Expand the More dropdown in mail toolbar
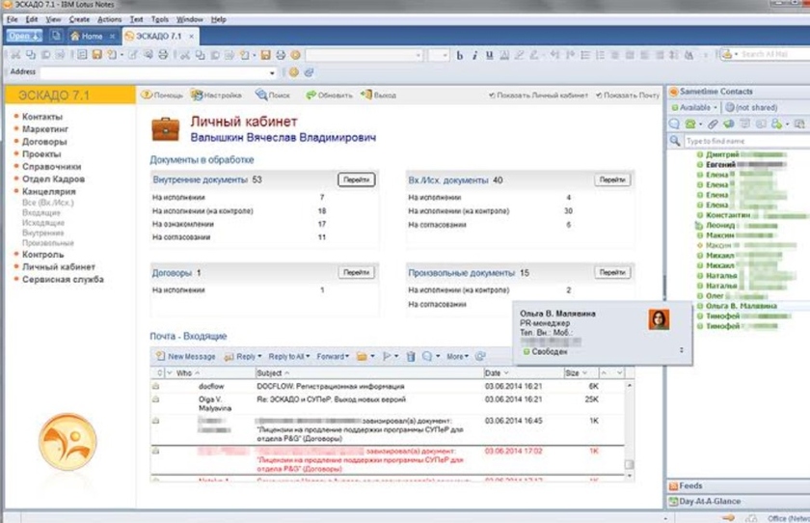Image resolution: width=810 pixels, height=523 pixels. (457, 356)
